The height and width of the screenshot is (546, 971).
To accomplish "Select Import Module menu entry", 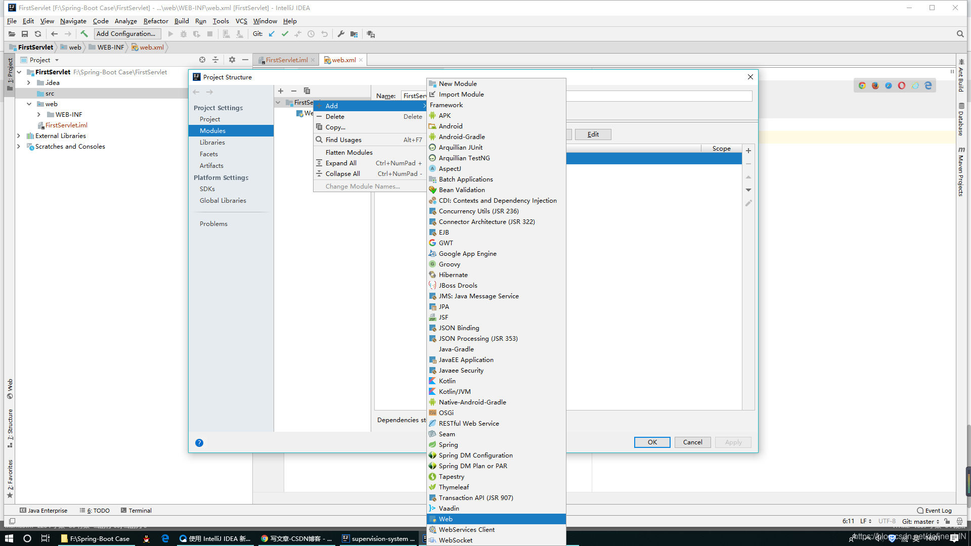I will click(496, 95).
